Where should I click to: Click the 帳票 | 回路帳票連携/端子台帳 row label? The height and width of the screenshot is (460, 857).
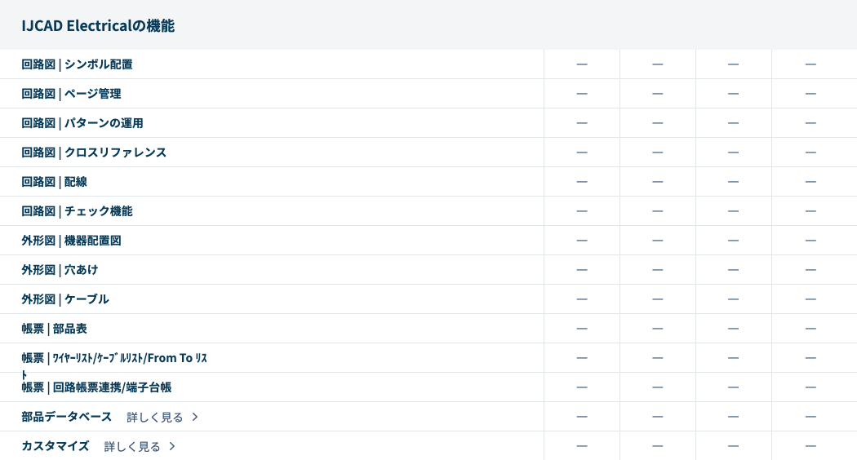(96, 387)
